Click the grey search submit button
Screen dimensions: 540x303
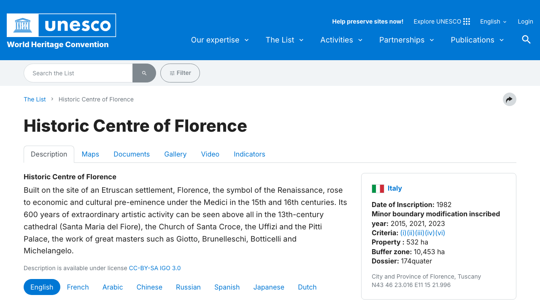[x=144, y=73]
